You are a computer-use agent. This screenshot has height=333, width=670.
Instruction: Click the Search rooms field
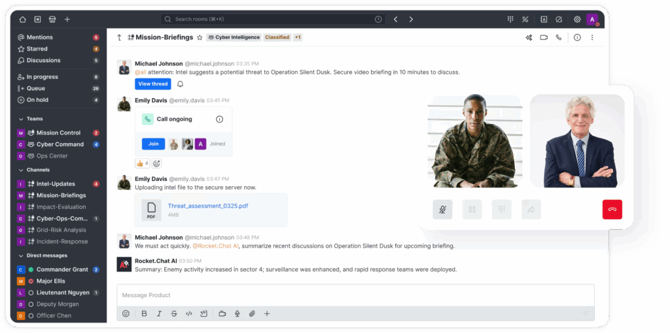click(273, 19)
